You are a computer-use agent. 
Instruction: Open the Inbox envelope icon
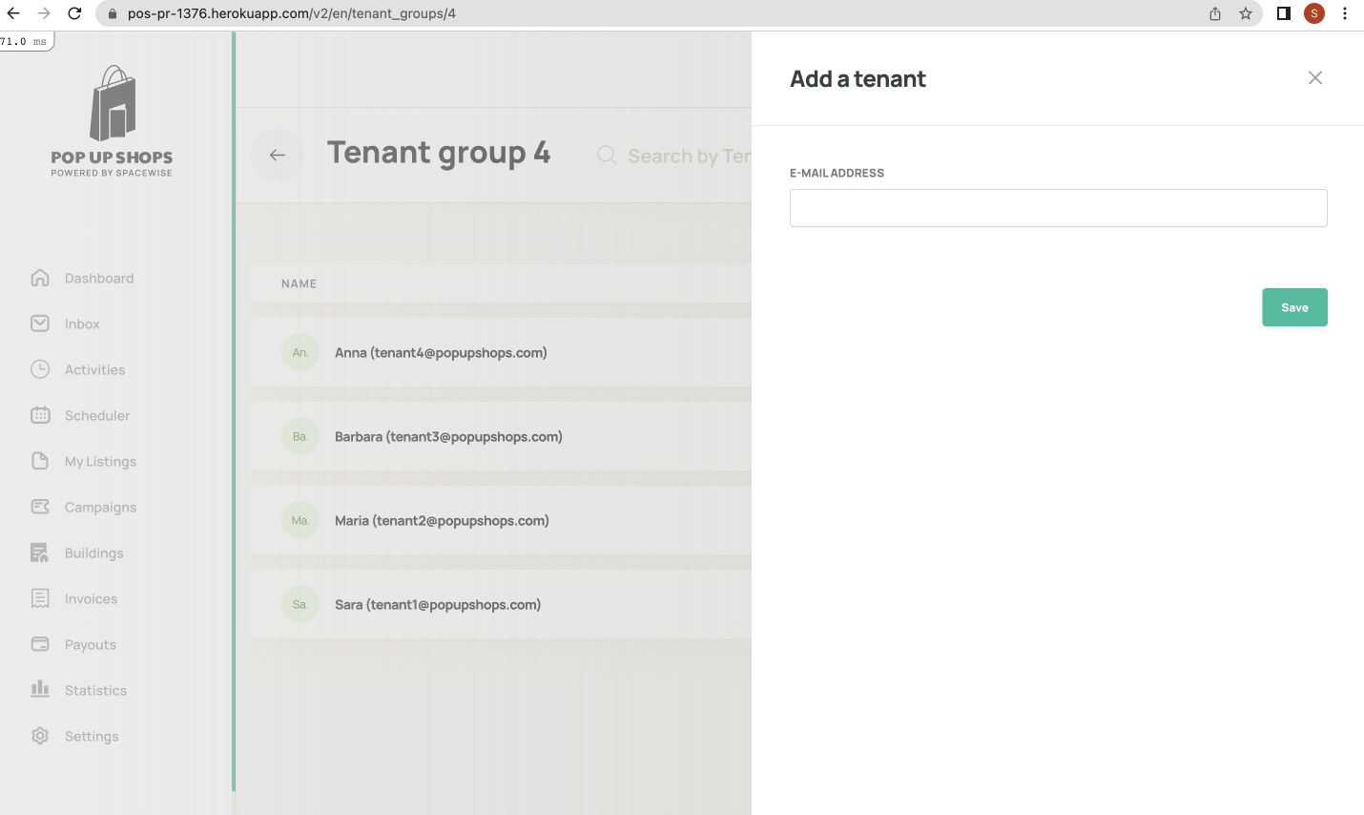pyautogui.click(x=40, y=324)
